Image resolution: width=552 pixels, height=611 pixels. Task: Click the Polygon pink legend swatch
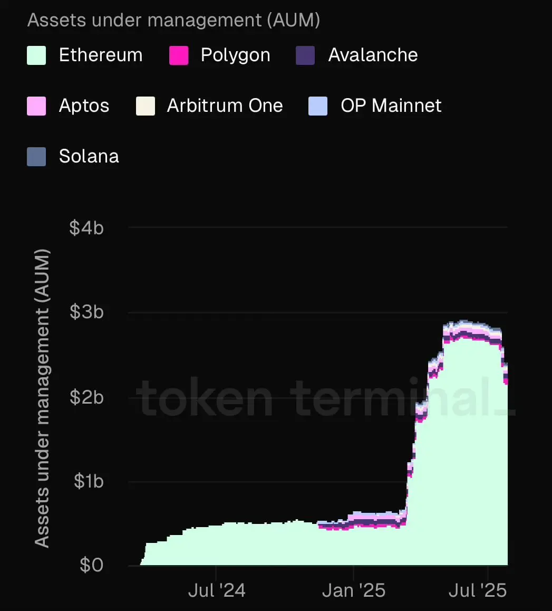[x=179, y=55]
